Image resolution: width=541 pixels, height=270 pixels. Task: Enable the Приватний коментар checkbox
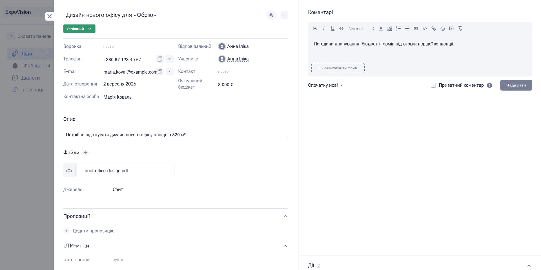point(433,85)
